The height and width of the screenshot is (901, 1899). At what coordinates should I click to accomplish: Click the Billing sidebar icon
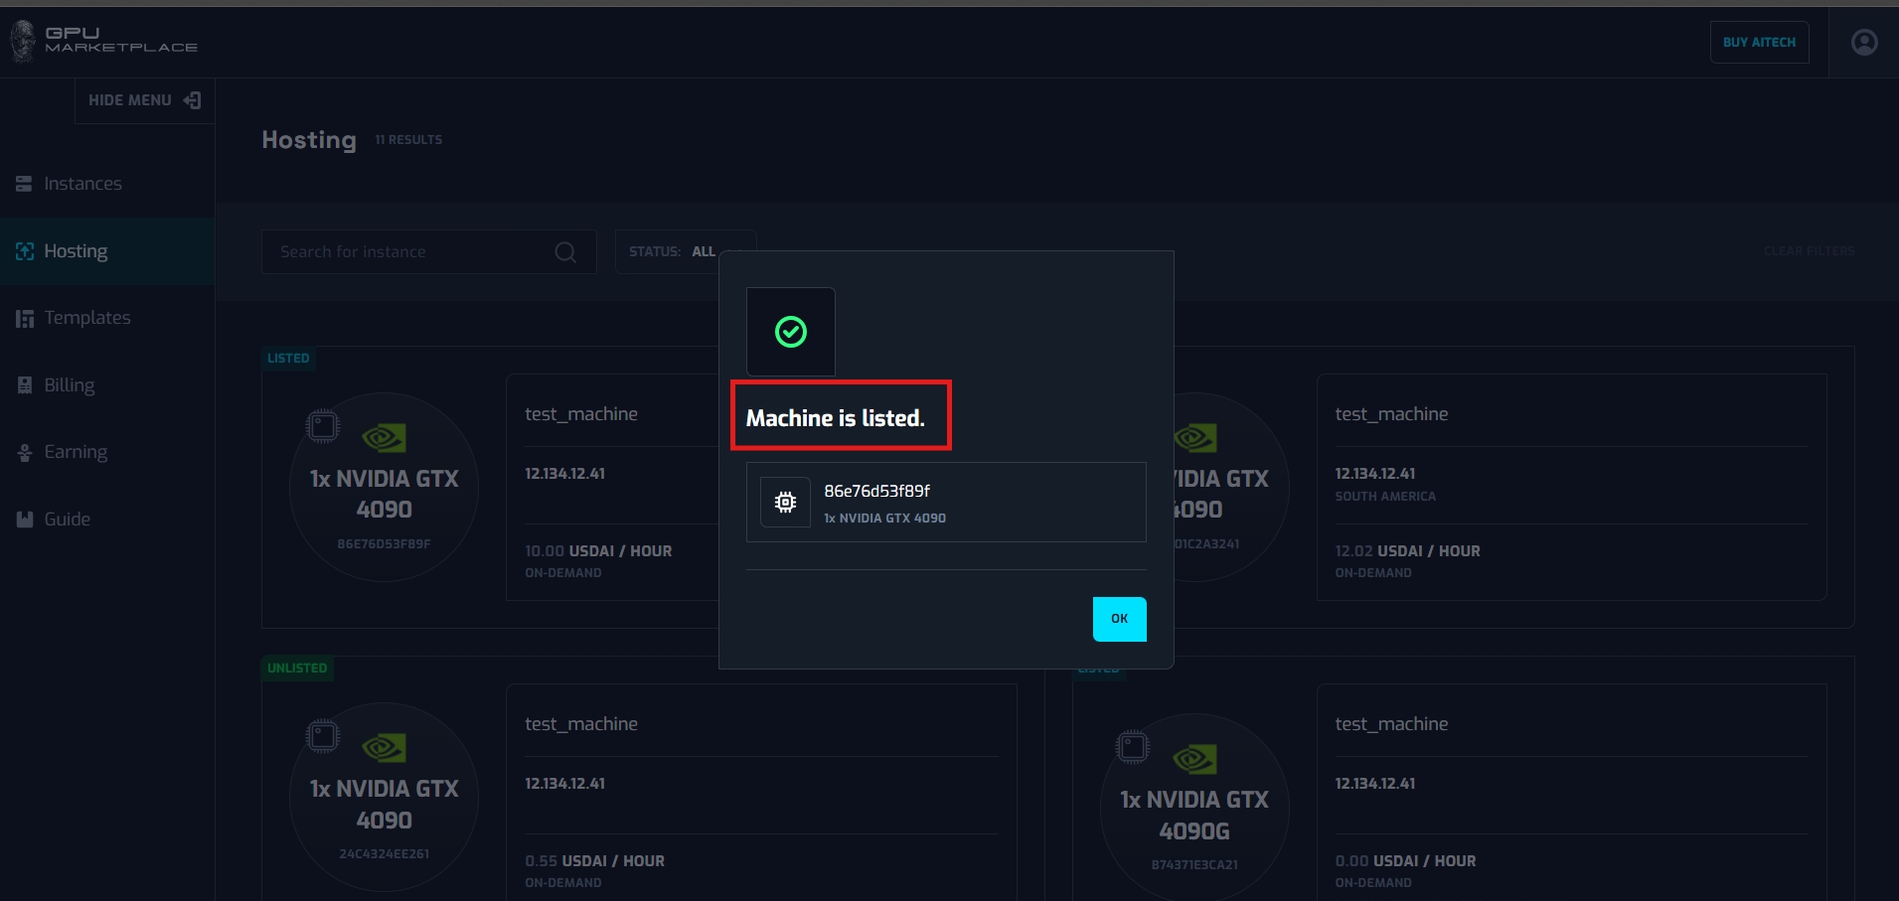tap(25, 385)
